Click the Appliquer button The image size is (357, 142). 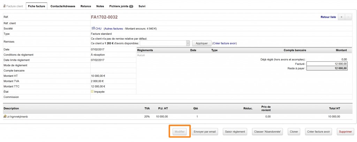202,43
